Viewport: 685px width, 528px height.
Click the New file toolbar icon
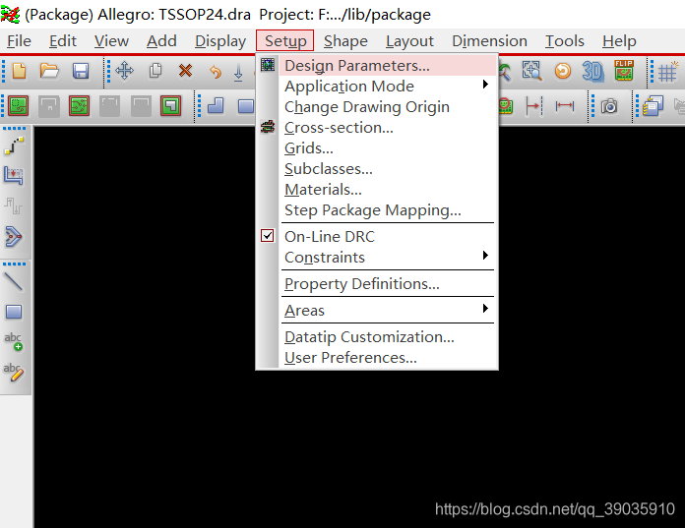click(20, 71)
